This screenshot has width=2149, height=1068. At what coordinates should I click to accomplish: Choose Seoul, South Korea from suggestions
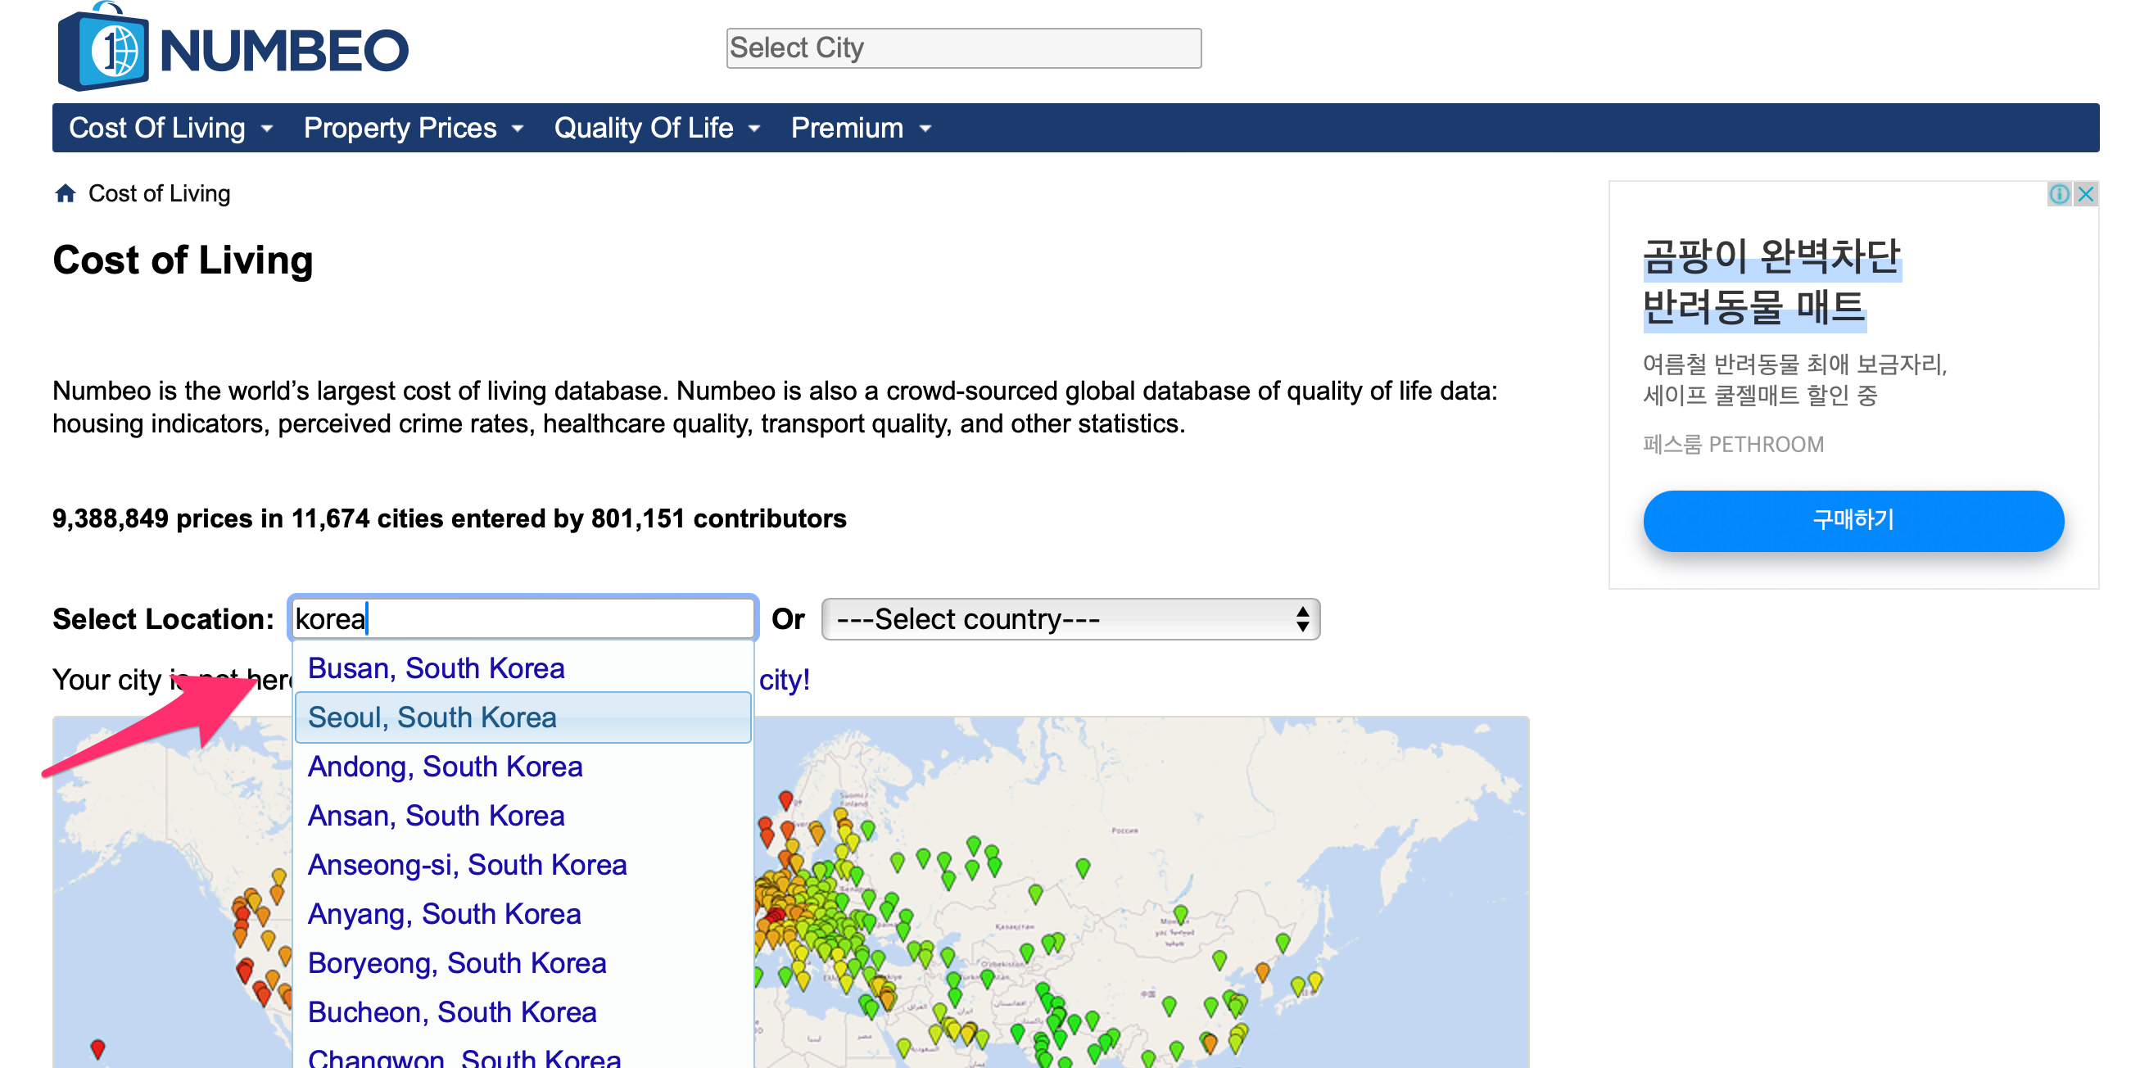click(432, 717)
